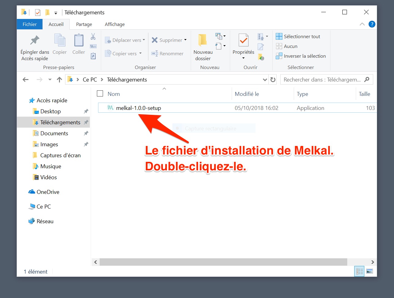394x298 pixels.
Task: Open the Fichier menu tab
Action: tap(30, 24)
